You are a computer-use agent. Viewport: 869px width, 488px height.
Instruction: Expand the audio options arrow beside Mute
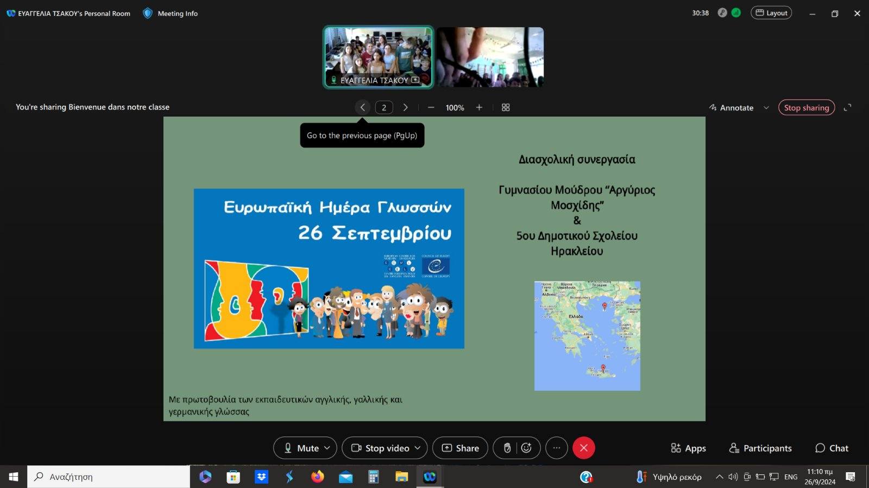coord(327,448)
